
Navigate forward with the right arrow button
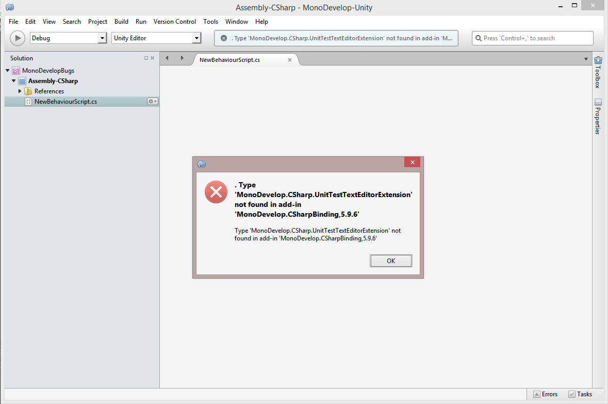pyautogui.click(x=182, y=58)
